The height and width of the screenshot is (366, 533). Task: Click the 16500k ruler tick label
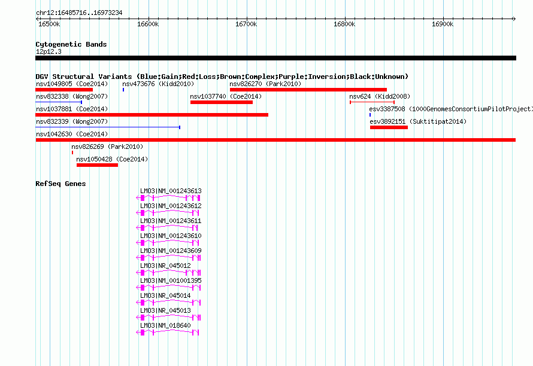click(49, 25)
